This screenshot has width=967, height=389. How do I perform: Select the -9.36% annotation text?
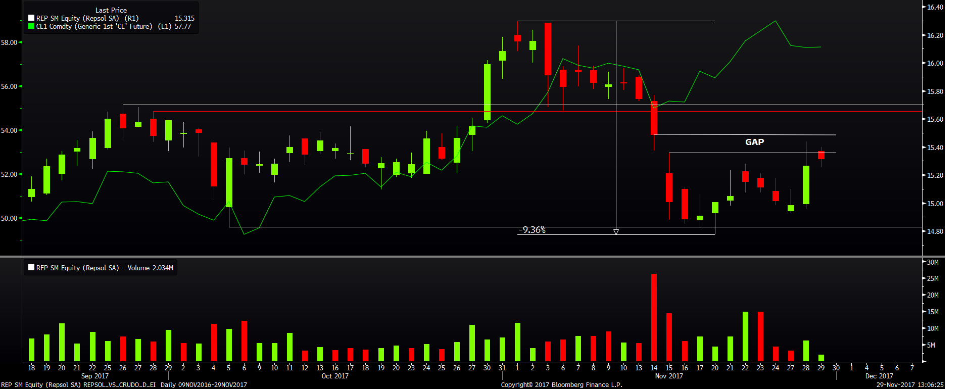coord(533,230)
